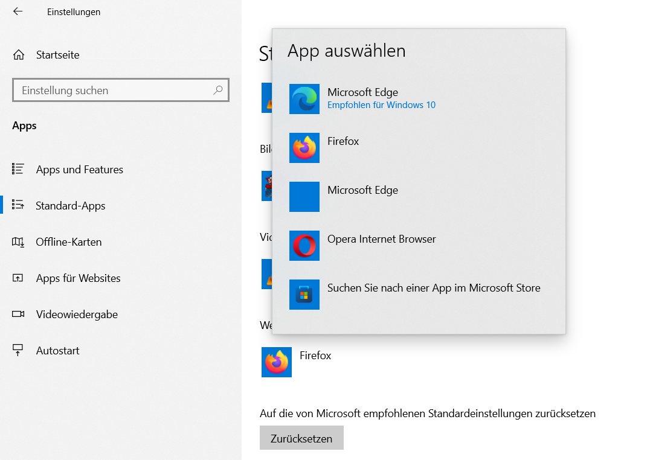Choose the Opera Internet Browser icon
The height and width of the screenshot is (460, 650).
pyautogui.click(x=304, y=246)
